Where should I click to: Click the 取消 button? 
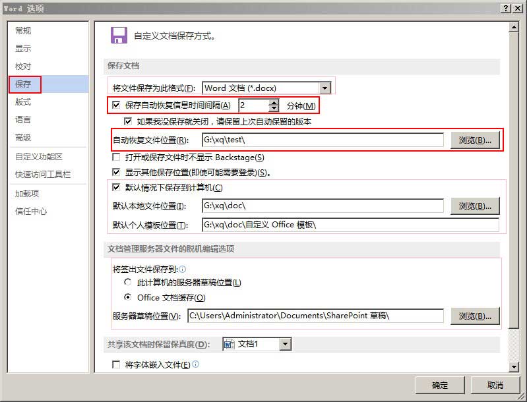pyautogui.click(x=495, y=385)
